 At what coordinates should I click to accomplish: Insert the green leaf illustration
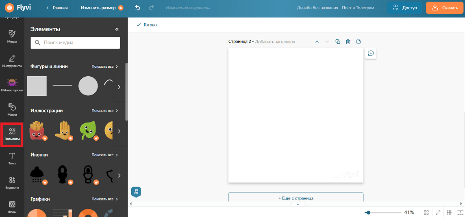click(89, 131)
